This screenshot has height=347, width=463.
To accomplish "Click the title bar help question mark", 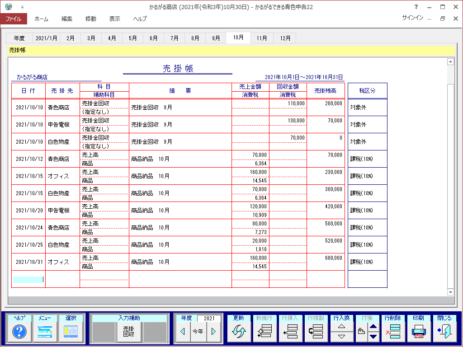I will click(x=416, y=7).
